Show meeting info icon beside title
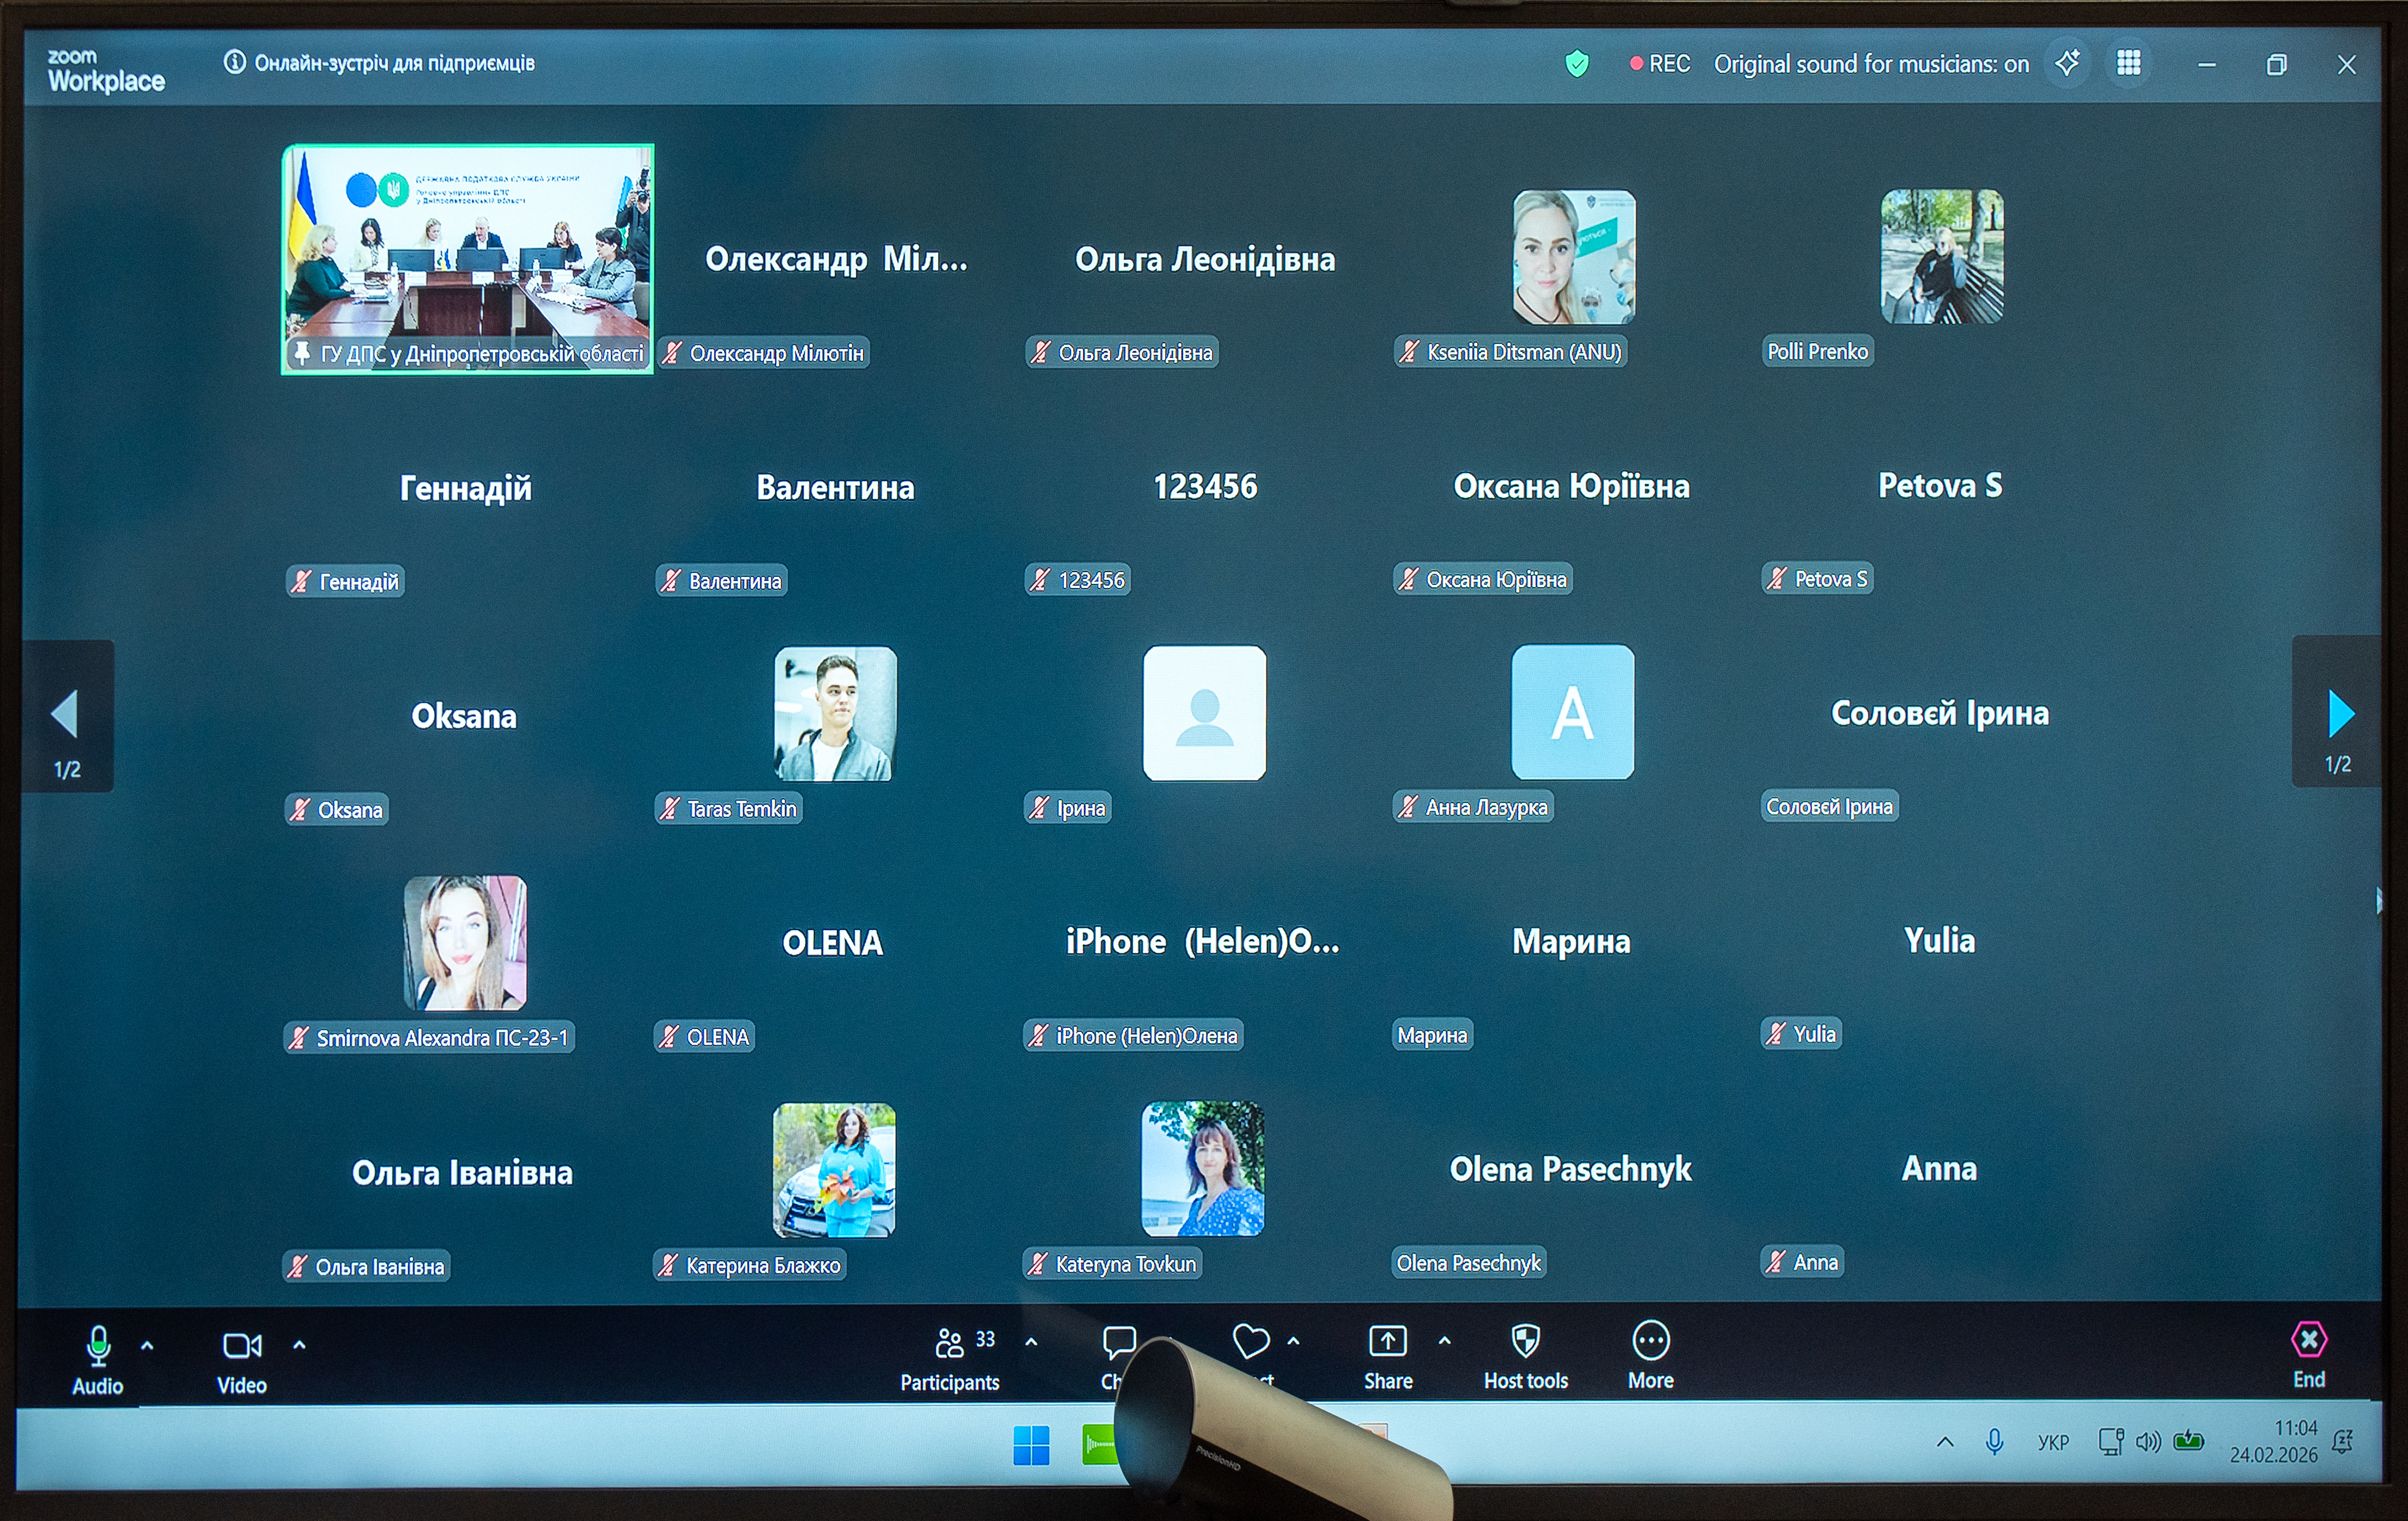Viewport: 2408px width, 1521px height. [x=234, y=62]
